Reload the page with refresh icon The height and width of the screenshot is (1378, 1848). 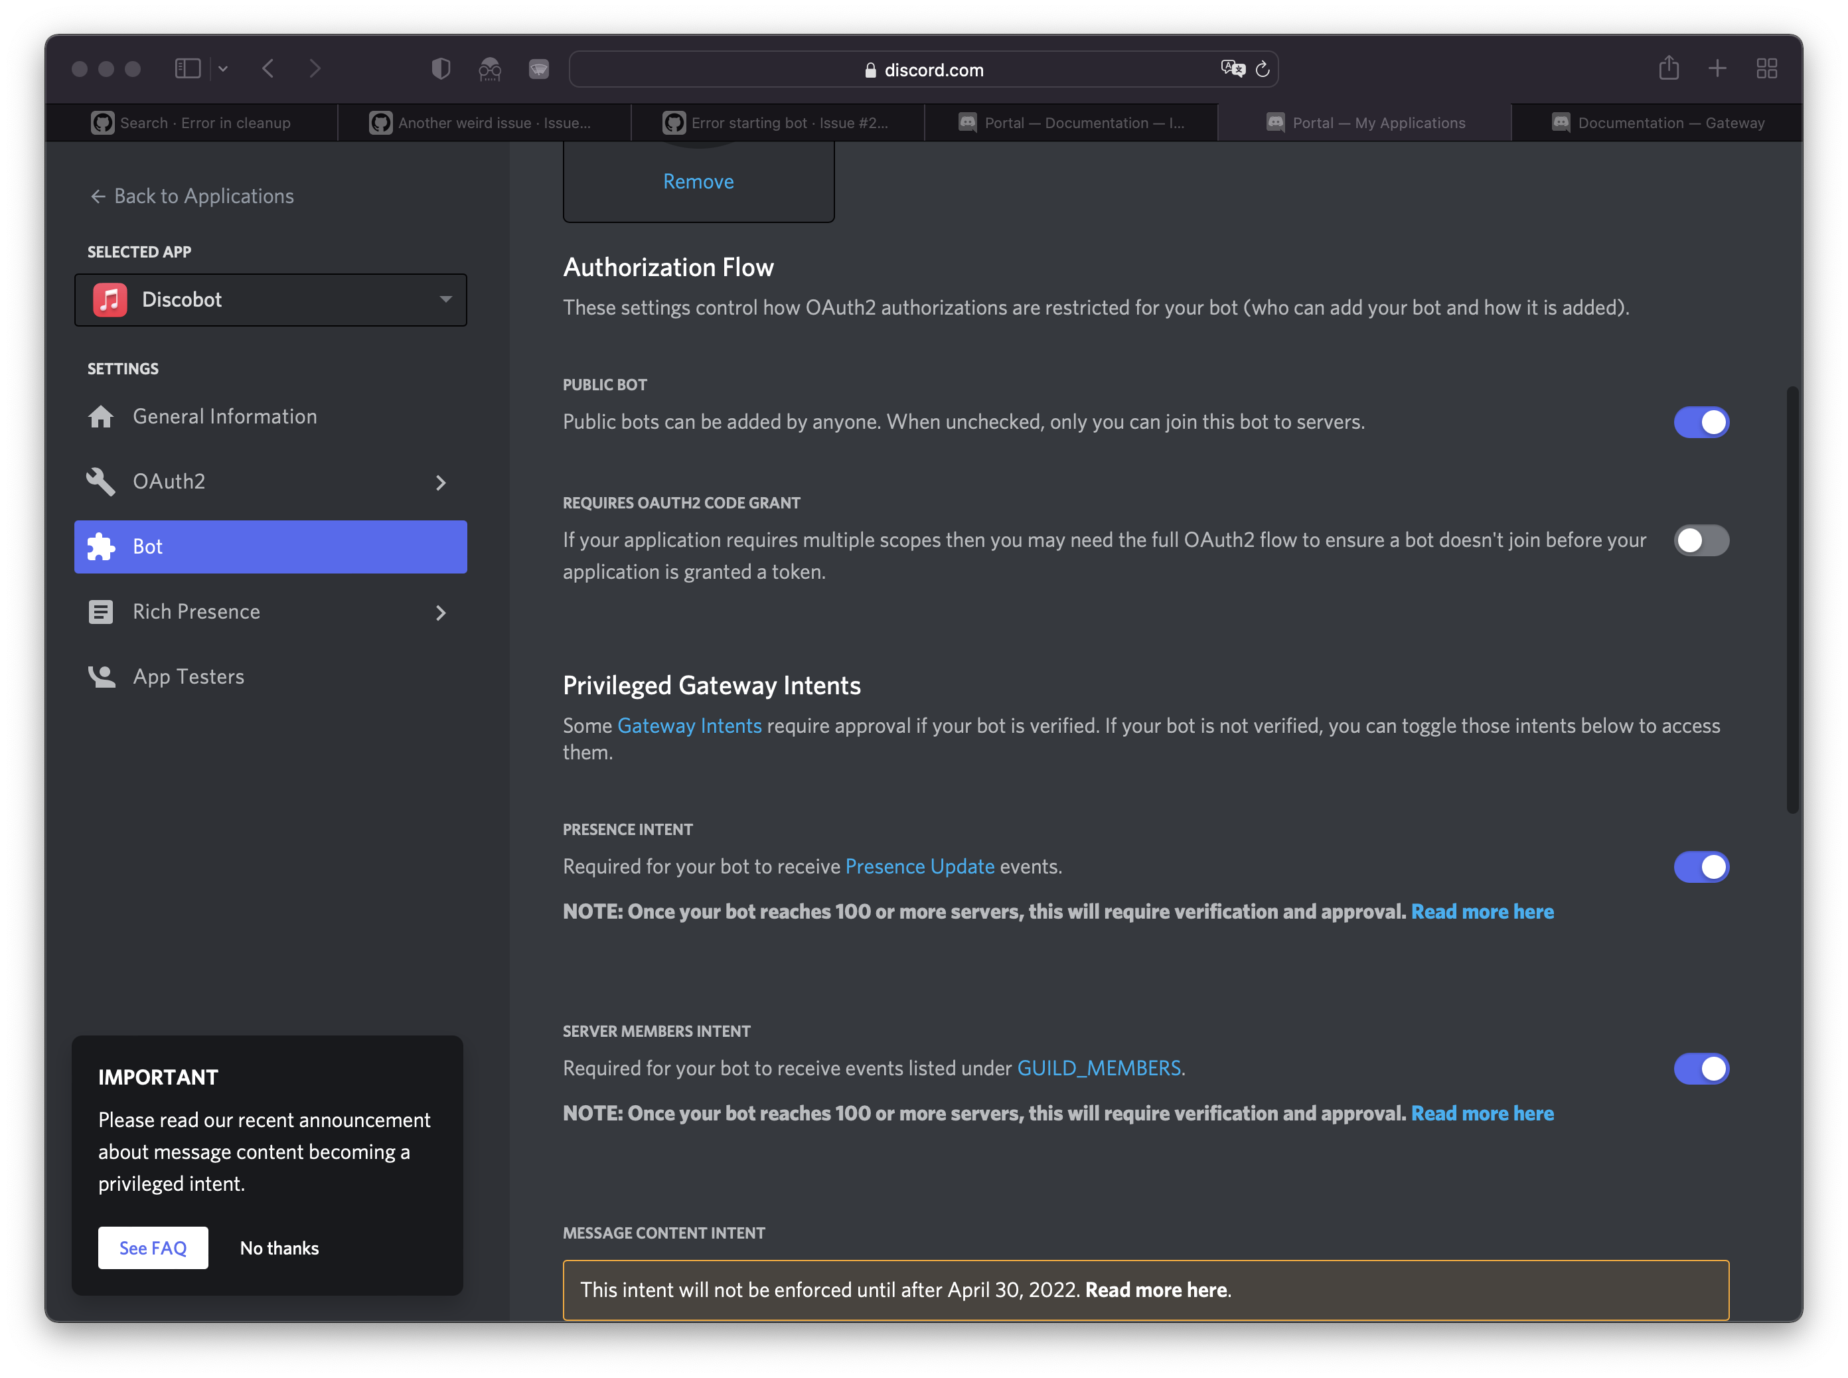click(1263, 69)
